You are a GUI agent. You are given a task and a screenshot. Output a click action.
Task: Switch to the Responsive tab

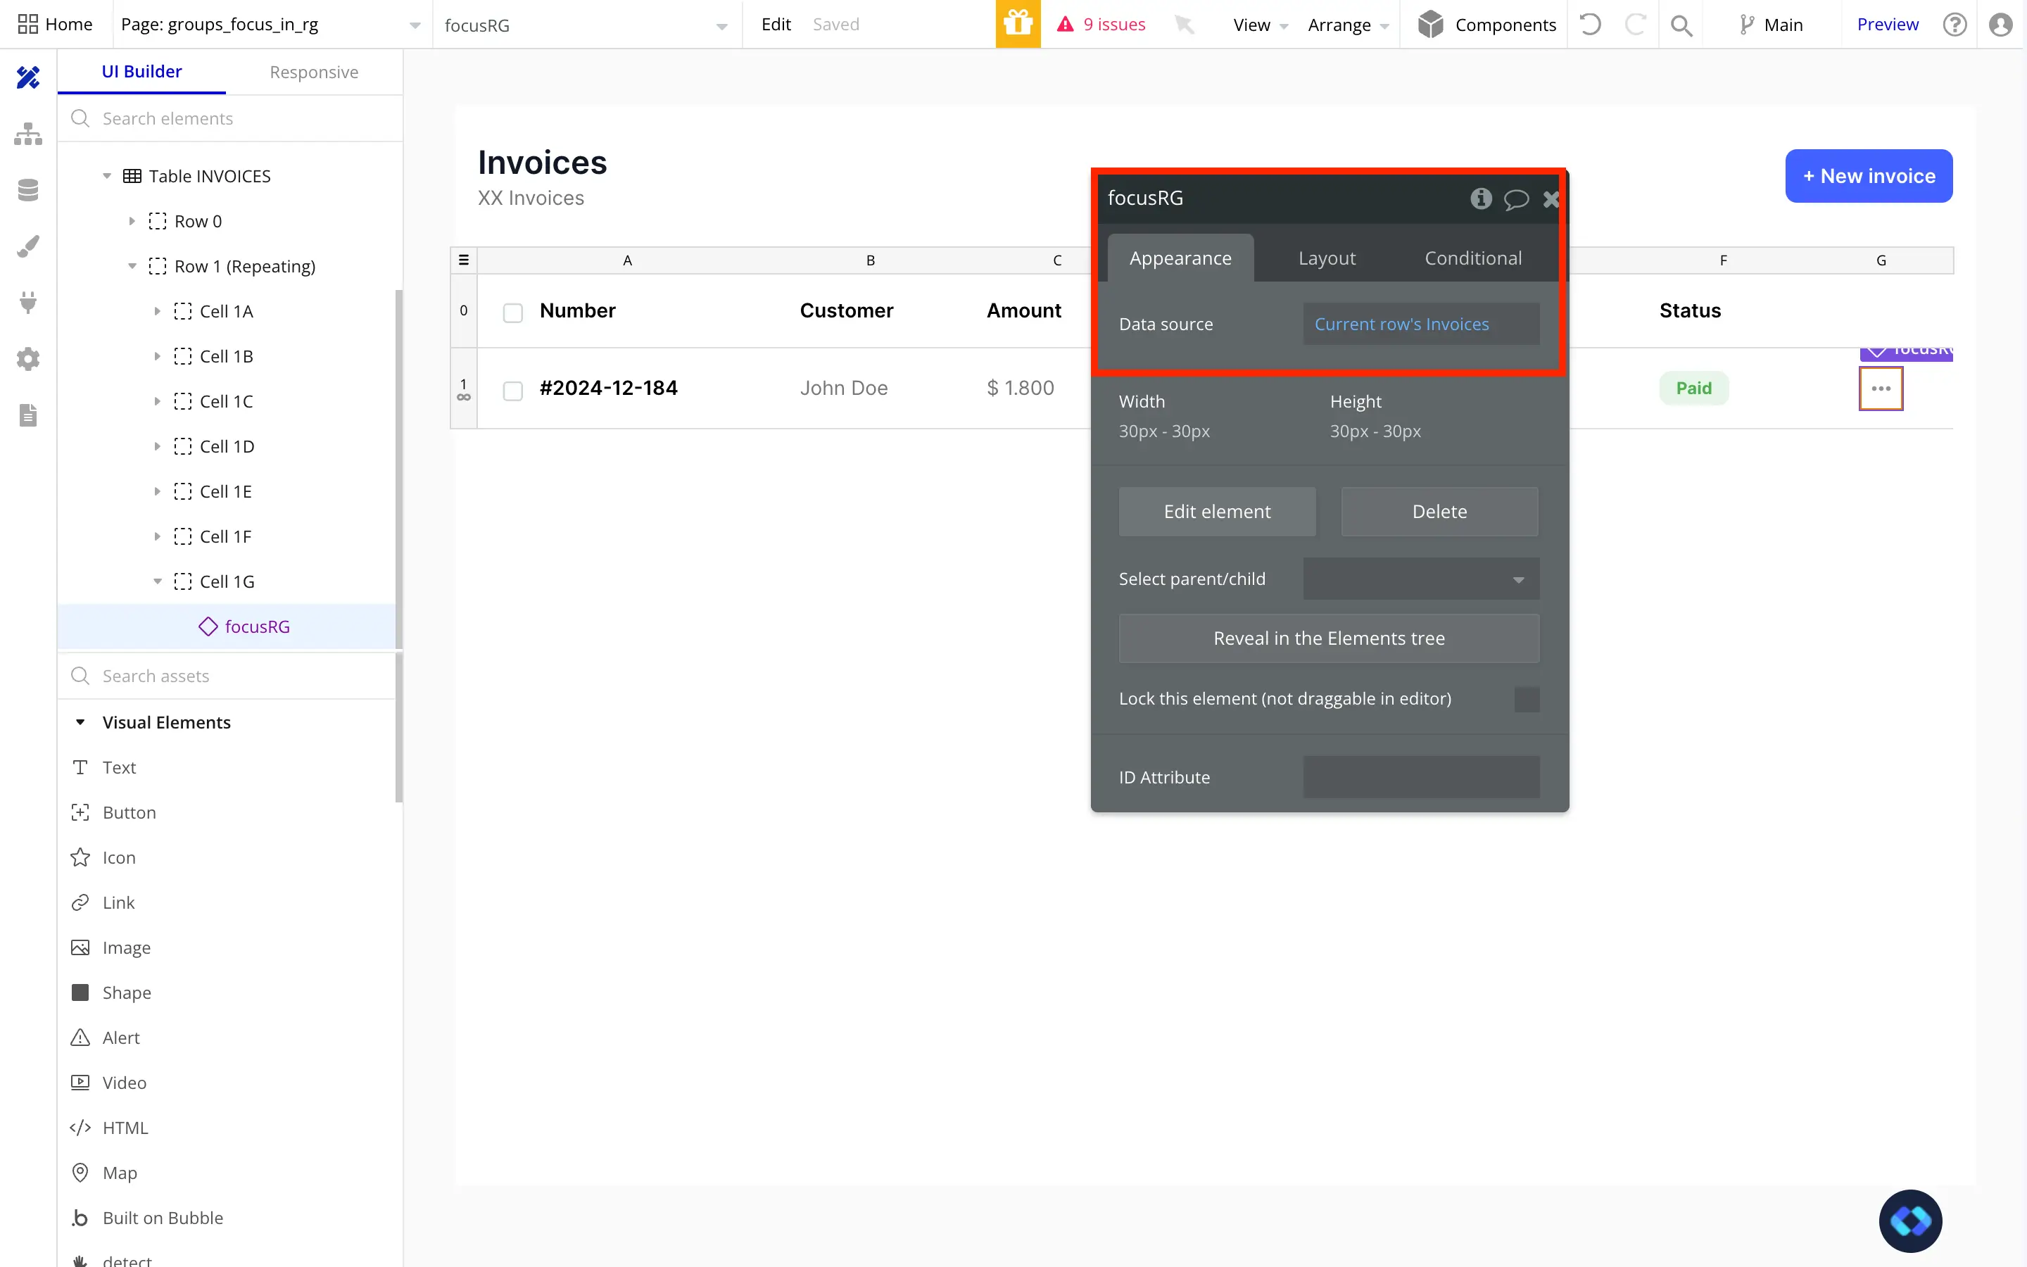pos(313,72)
